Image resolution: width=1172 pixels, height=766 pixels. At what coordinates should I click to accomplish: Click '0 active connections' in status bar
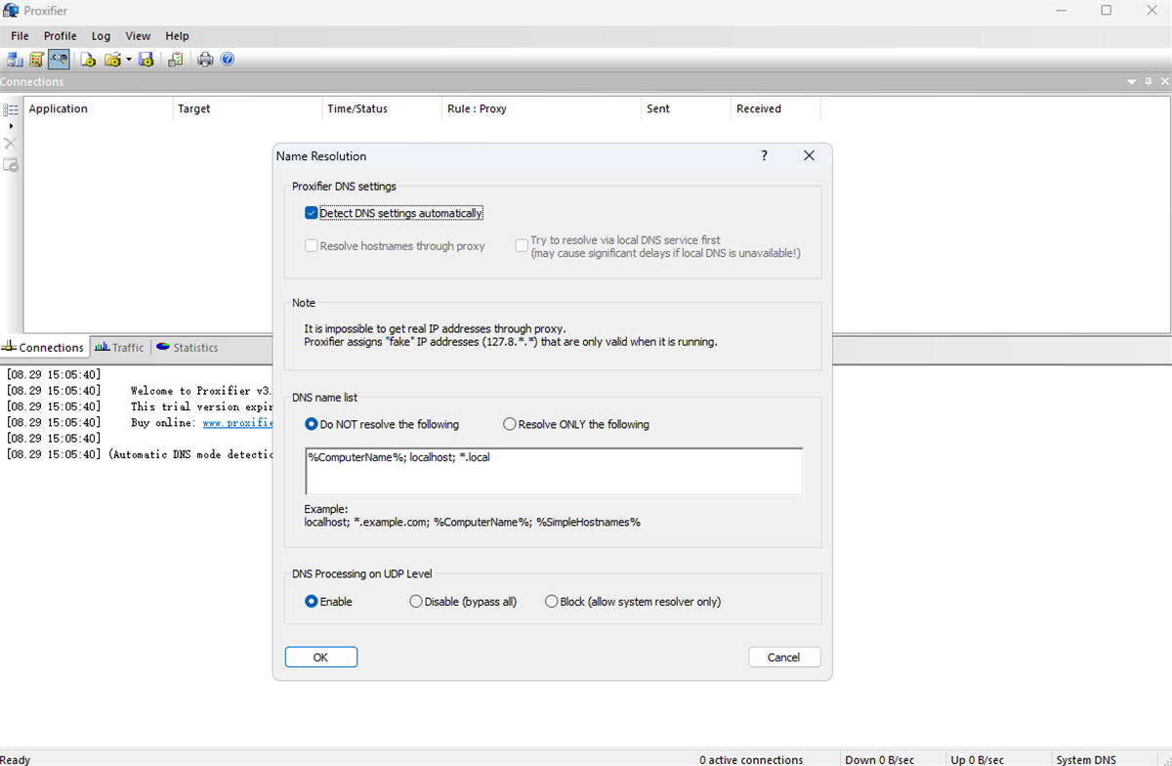[x=751, y=759]
